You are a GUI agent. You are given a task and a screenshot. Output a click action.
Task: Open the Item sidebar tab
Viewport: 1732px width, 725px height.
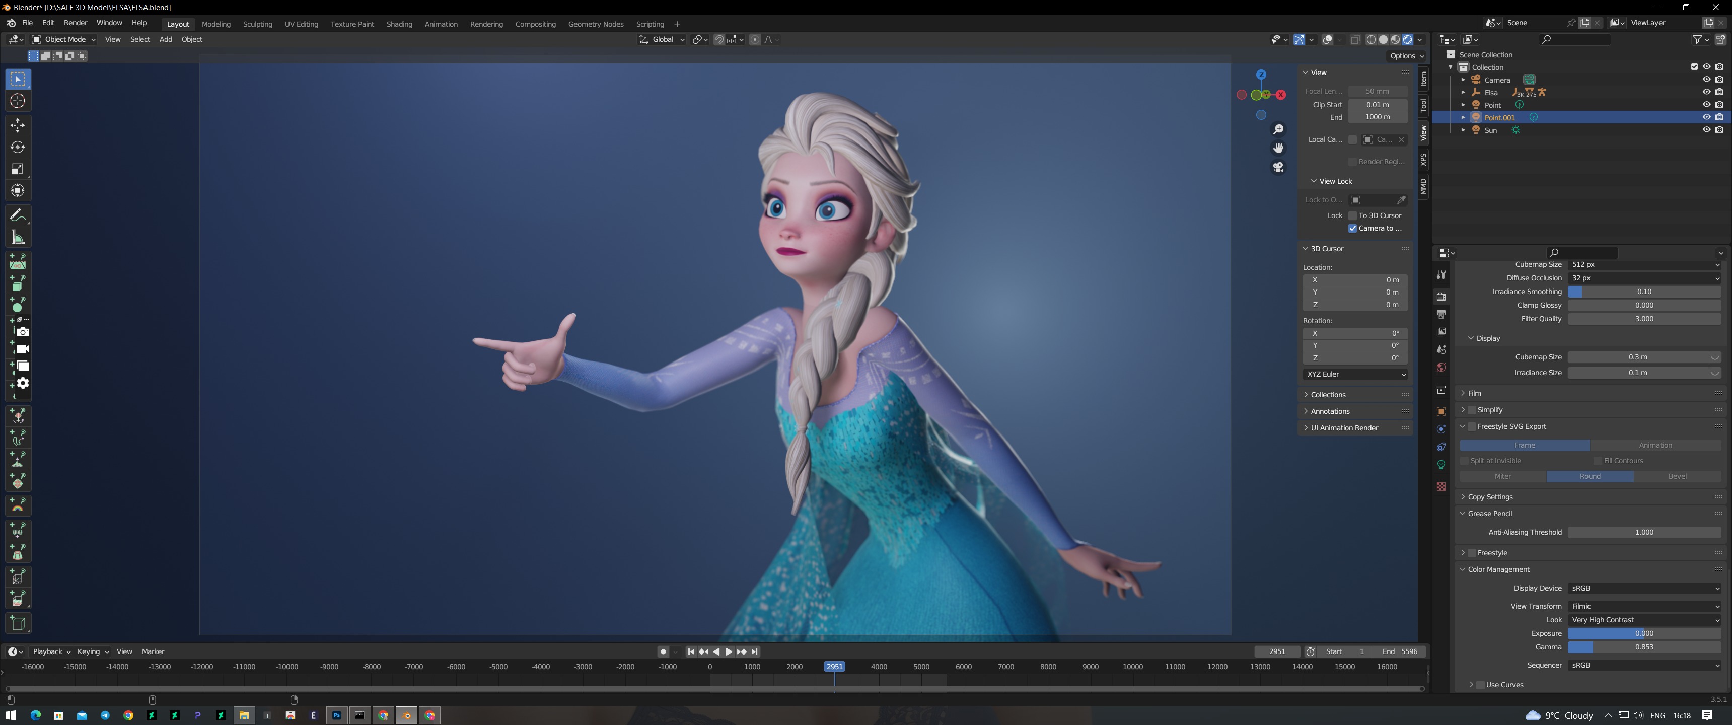pyautogui.click(x=1423, y=80)
